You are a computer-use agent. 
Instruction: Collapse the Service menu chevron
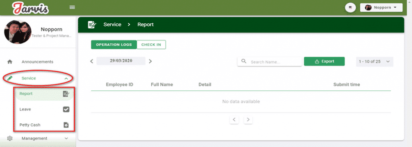point(66,78)
